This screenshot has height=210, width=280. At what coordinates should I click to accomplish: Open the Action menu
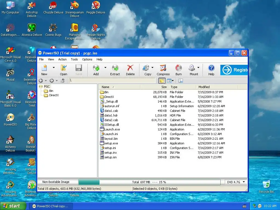coord(62,59)
